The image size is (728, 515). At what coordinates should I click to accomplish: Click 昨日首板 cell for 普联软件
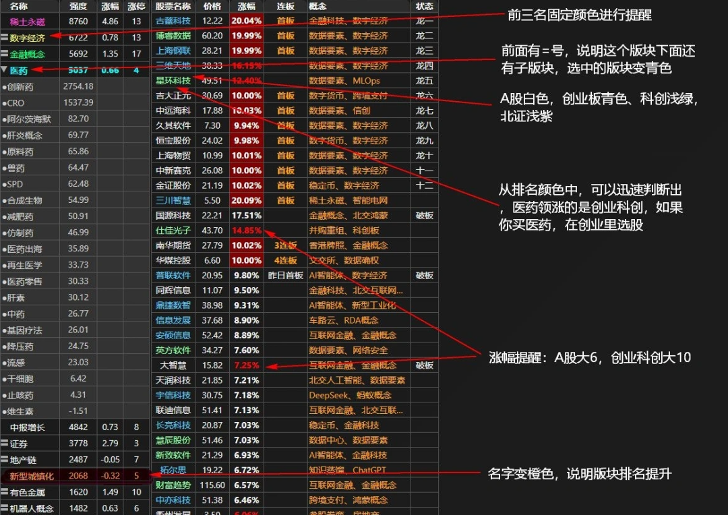pos(286,276)
